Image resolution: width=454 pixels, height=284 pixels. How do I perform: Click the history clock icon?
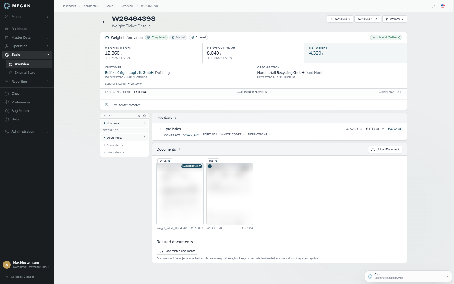coord(107,105)
